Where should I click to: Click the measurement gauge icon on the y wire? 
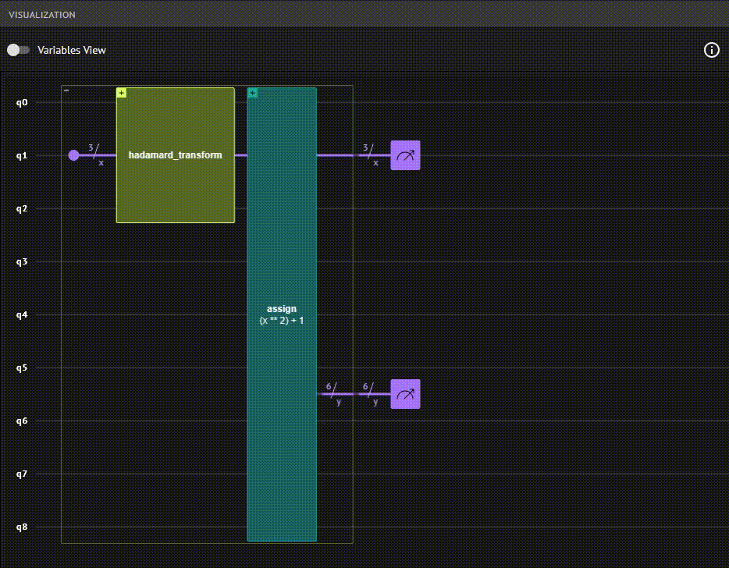[404, 394]
